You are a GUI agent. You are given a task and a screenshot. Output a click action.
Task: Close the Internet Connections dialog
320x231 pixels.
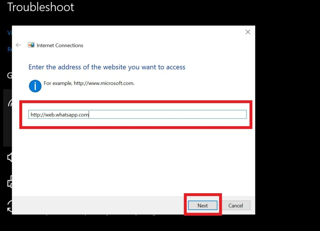click(248, 32)
